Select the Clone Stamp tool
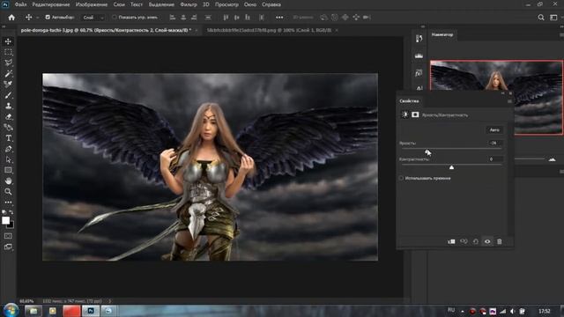The width and height of the screenshot is (564, 317). pyautogui.click(x=8, y=106)
